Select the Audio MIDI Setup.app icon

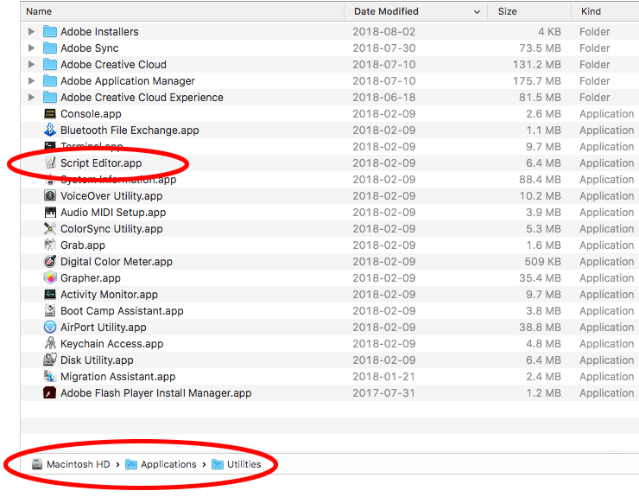(50, 212)
